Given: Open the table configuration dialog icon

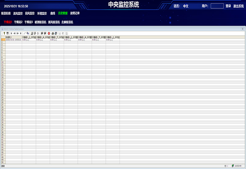Looking at the screenshot, I should (7, 33).
